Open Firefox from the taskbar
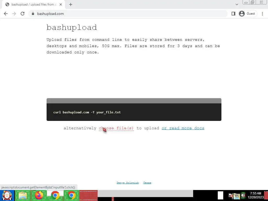Image resolution: width=268 pixels, height=201 pixels. click(x=39, y=196)
